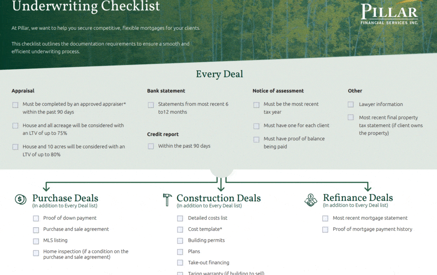Tick Home inspection checkbox

[36, 253]
